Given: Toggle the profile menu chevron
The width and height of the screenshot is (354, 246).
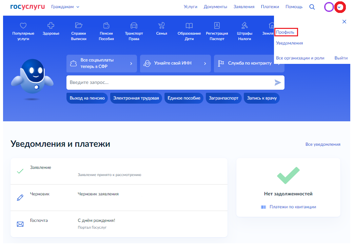Looking at the screenshot, I should tap(340, 7).
